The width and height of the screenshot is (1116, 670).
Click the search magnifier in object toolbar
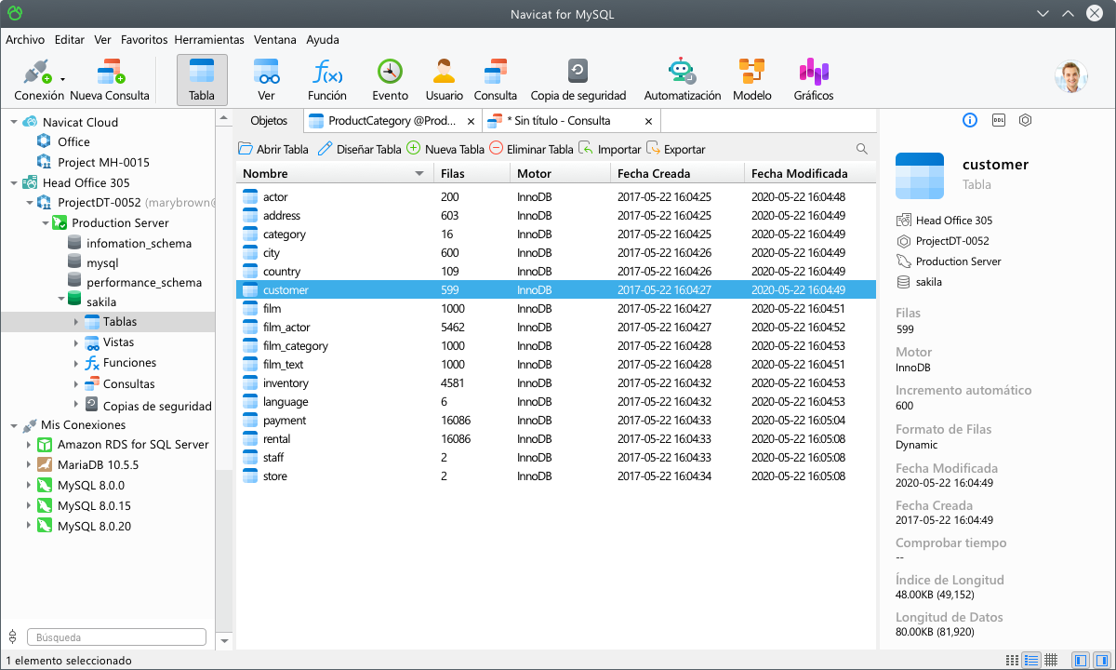862,149
